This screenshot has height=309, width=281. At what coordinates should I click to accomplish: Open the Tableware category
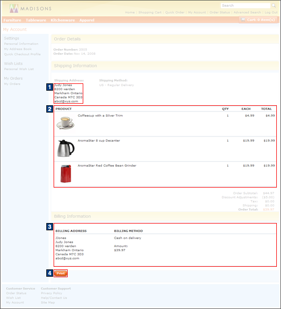tap(36, 20)
